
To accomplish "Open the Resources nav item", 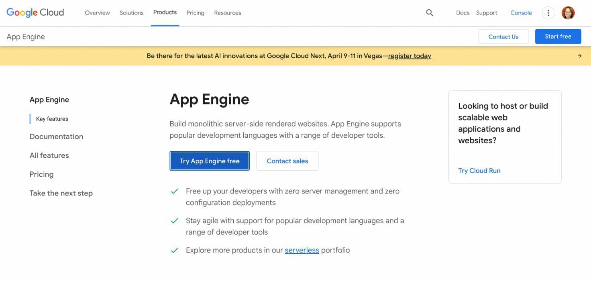I will pyautogui.click(x=228, y=13).
